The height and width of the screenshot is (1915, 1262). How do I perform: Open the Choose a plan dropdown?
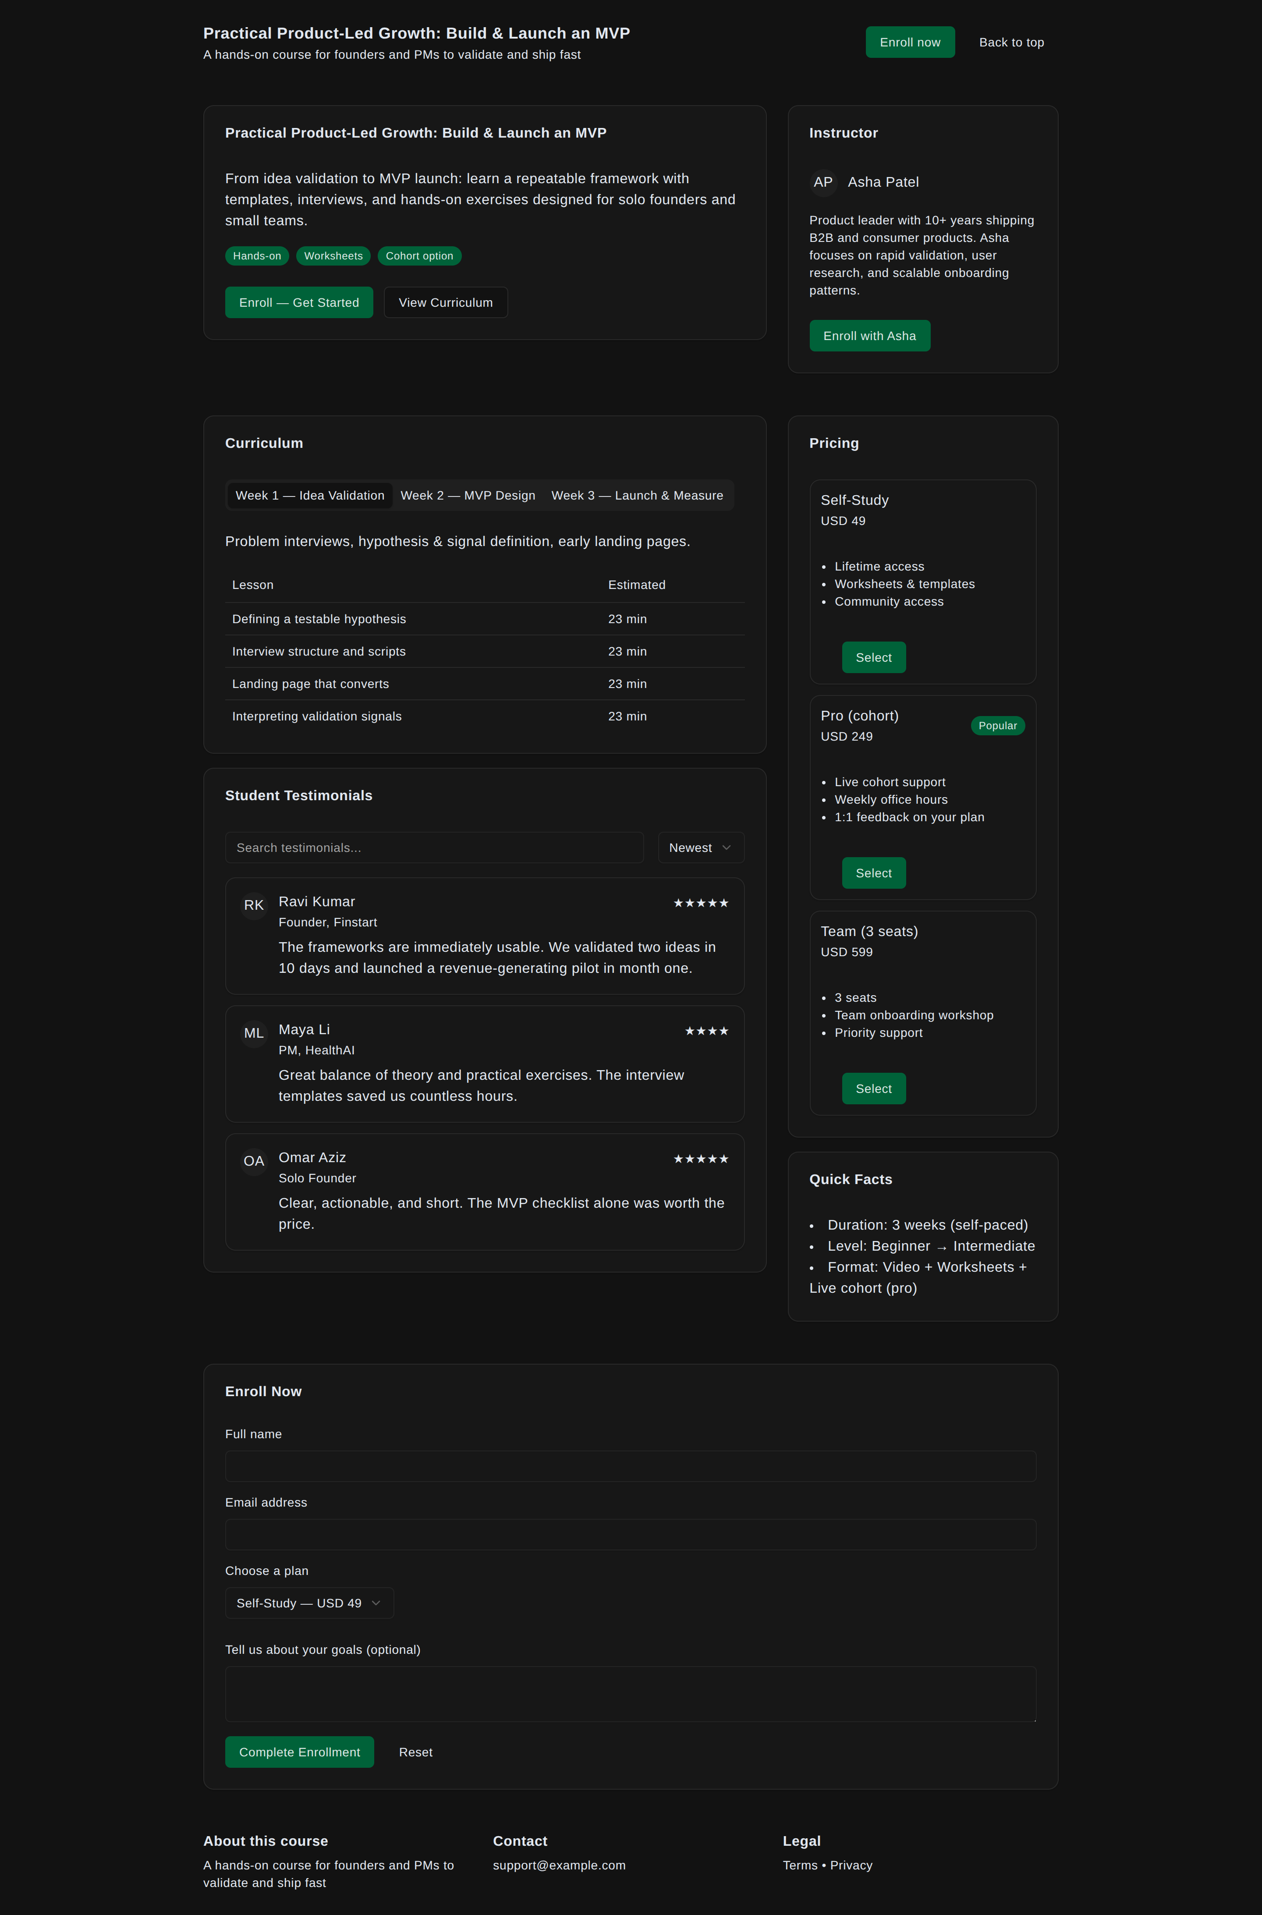[309, 1603]
